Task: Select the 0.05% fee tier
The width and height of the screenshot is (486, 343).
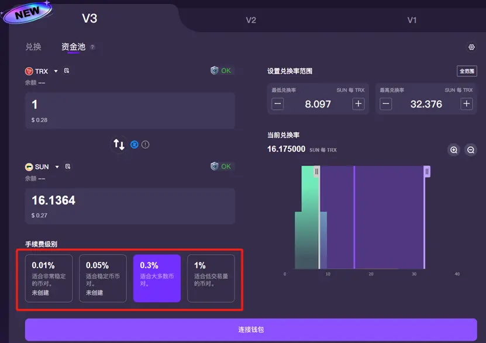Action: 103,278
